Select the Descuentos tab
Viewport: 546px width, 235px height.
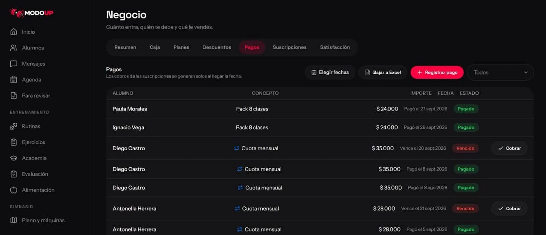pyautogui.click(x=217, y=47)
